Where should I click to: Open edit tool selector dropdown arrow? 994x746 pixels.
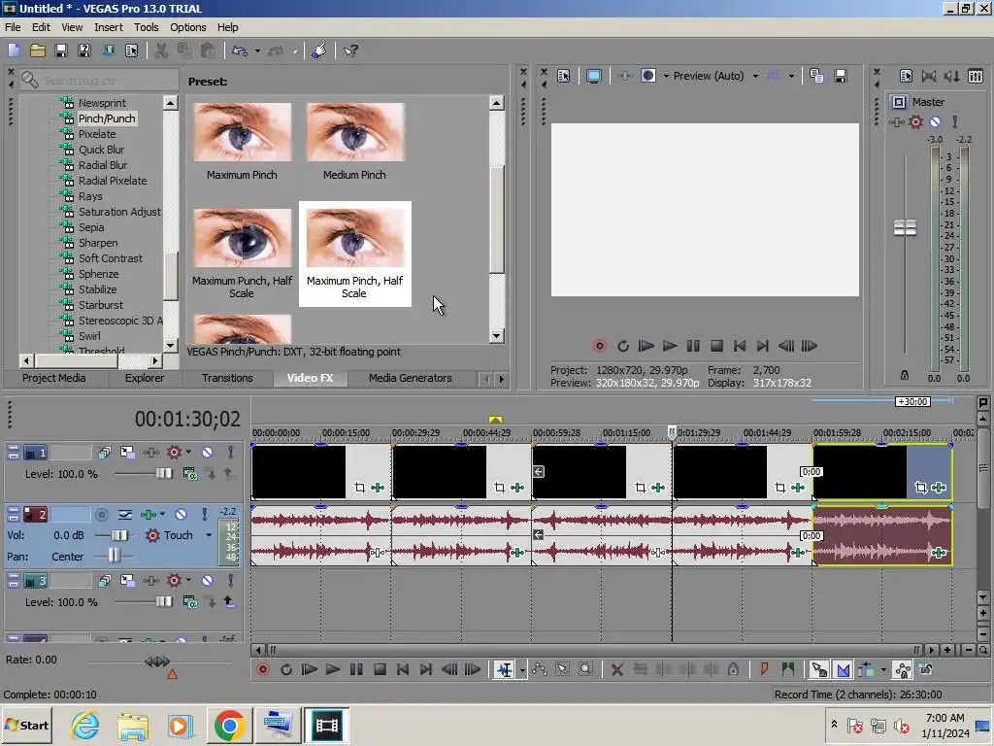(x=522, y=670)
